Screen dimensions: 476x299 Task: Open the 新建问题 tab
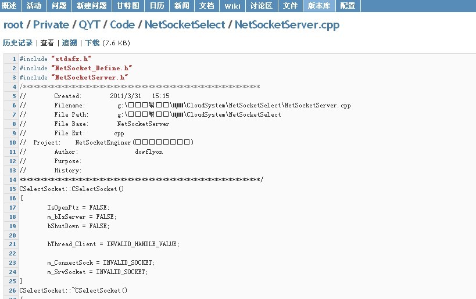(91, 6)
